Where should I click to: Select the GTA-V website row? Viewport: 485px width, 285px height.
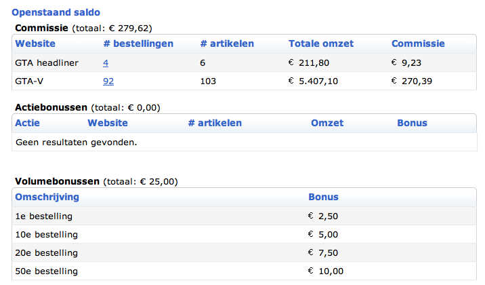[x=244, y=81]
